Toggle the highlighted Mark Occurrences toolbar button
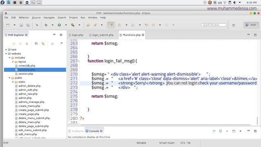Screen dimensions: 261x147 click(x=111, y=25)
